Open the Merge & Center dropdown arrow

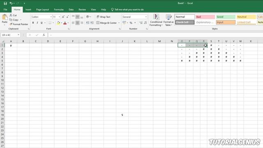click(119, 23)
